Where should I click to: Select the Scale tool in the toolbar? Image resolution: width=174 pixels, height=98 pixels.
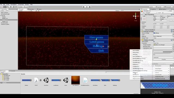pos(11,7)
